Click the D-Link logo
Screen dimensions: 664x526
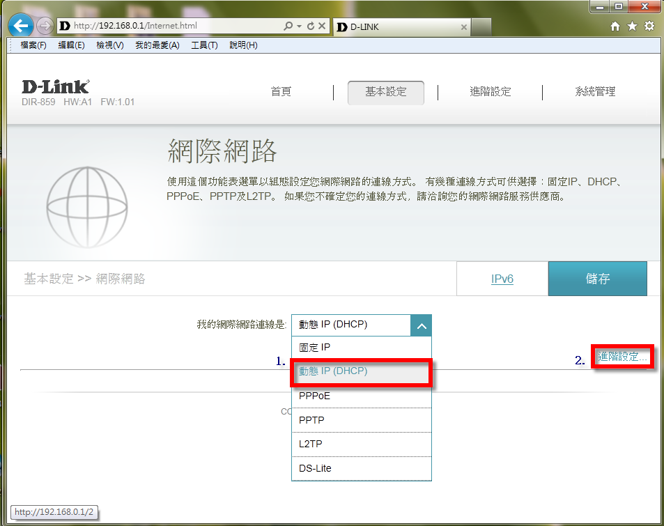pos(56,87)
